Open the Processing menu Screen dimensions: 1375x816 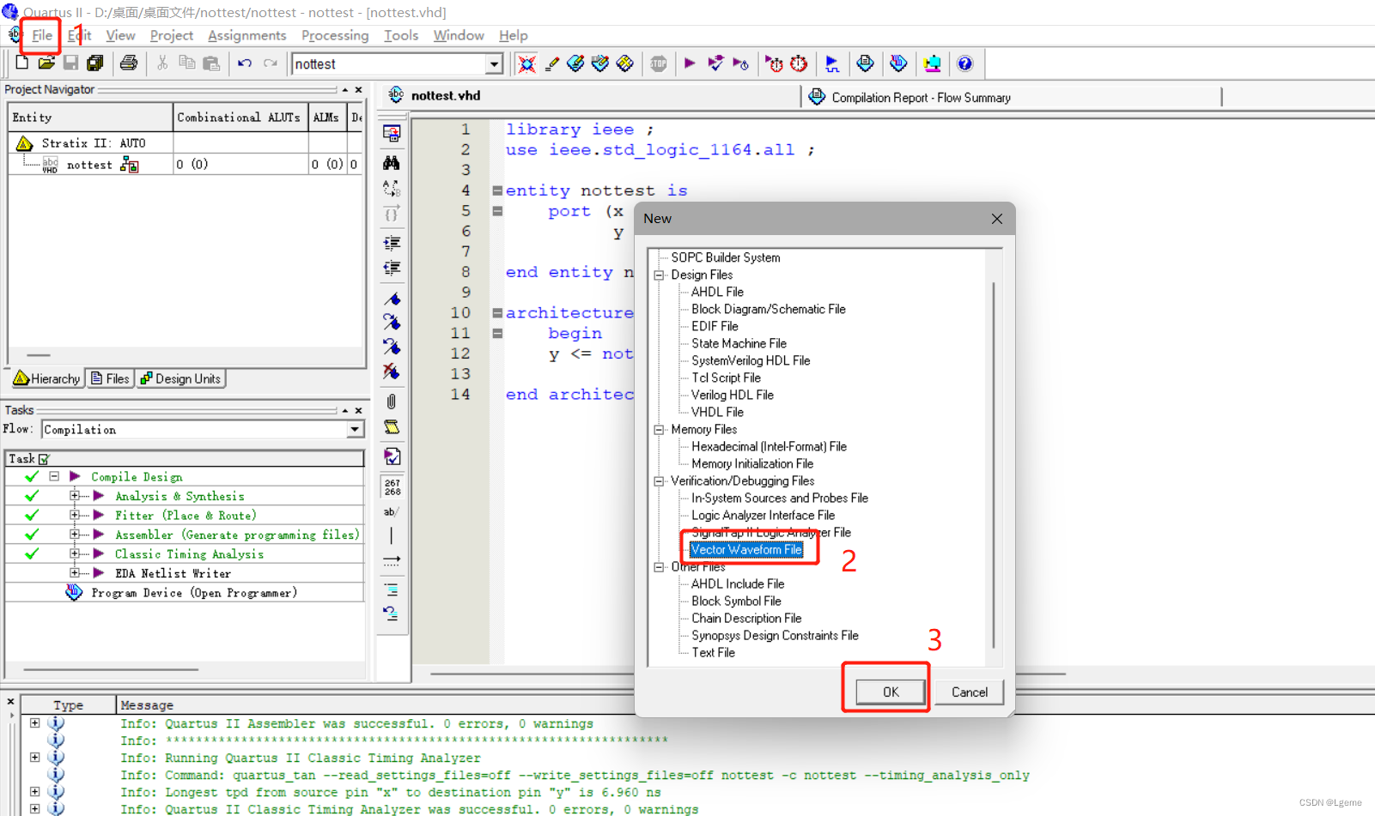(335, 35)
